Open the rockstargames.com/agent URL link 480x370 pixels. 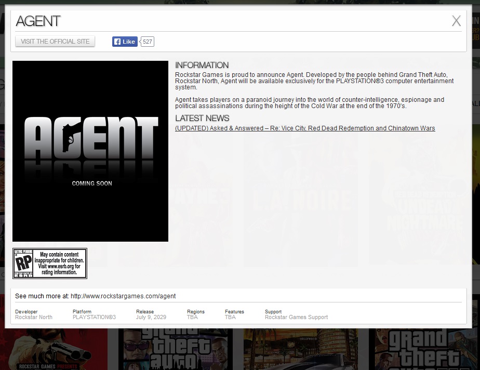[x=123, y=296]
